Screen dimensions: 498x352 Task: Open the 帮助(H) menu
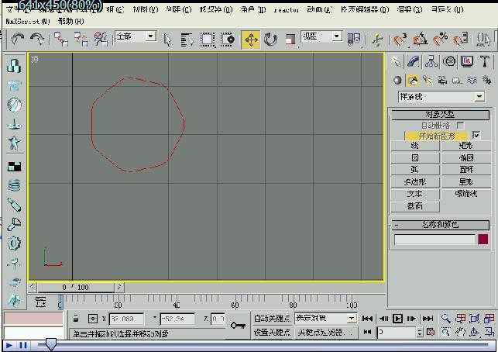tap(71, 21)
